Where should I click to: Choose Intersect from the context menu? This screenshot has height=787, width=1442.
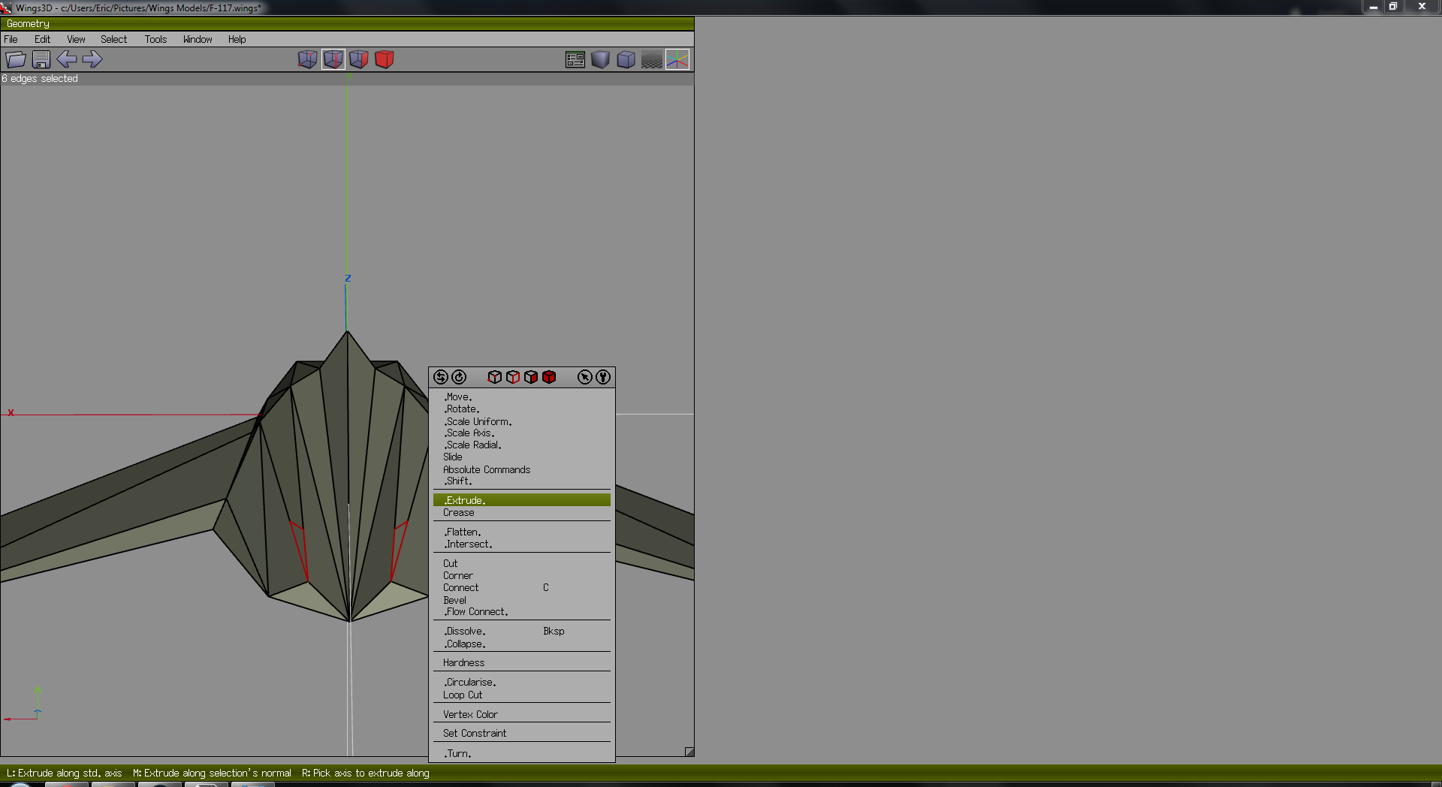pos(522,544)
